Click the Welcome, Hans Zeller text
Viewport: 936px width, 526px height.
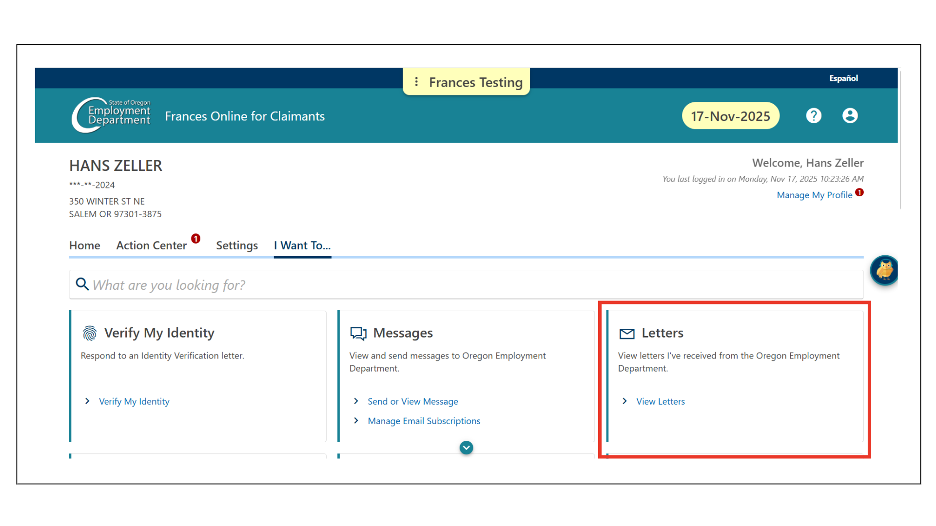click(808, 163)
